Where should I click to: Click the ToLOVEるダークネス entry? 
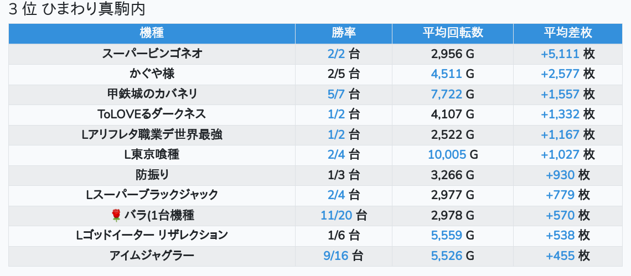point(152,114)
